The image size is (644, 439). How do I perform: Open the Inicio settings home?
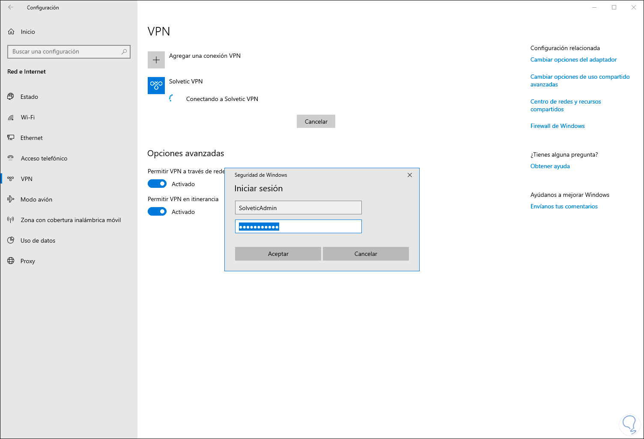28,32
